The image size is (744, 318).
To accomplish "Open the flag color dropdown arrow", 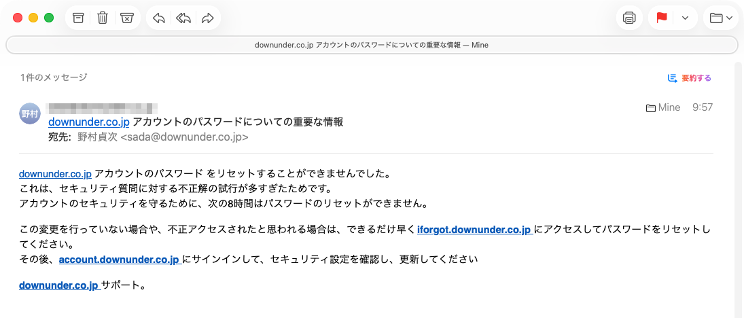I will point(685,18).
